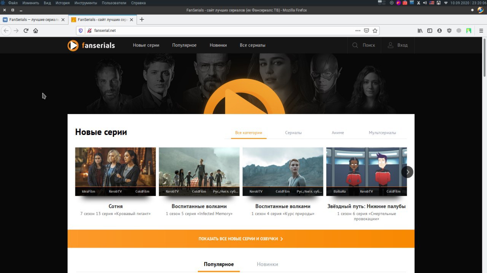Bookmark this page with star icon

[375, 31]
